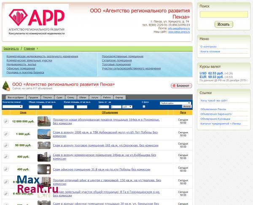Open the 'Количество комнат' dropdown
The width and height of the screenshot is (253, 205).
(x=12, y=107)
